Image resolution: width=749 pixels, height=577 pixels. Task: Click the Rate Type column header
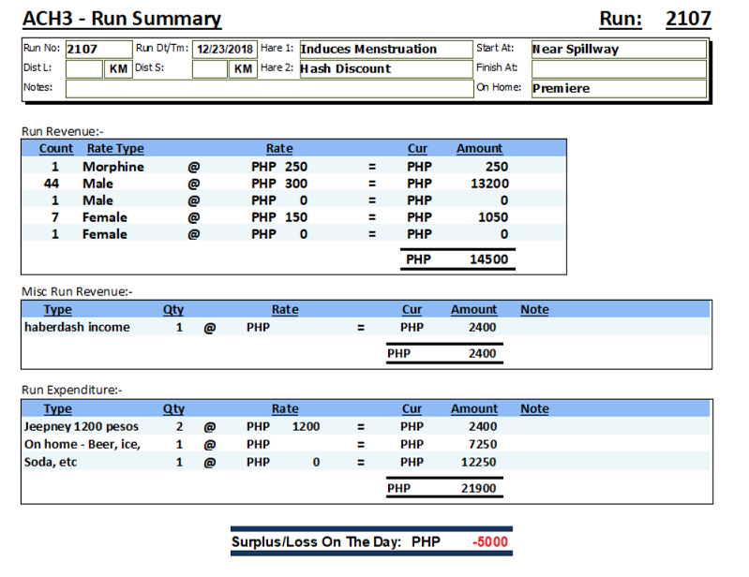point(115,148)
